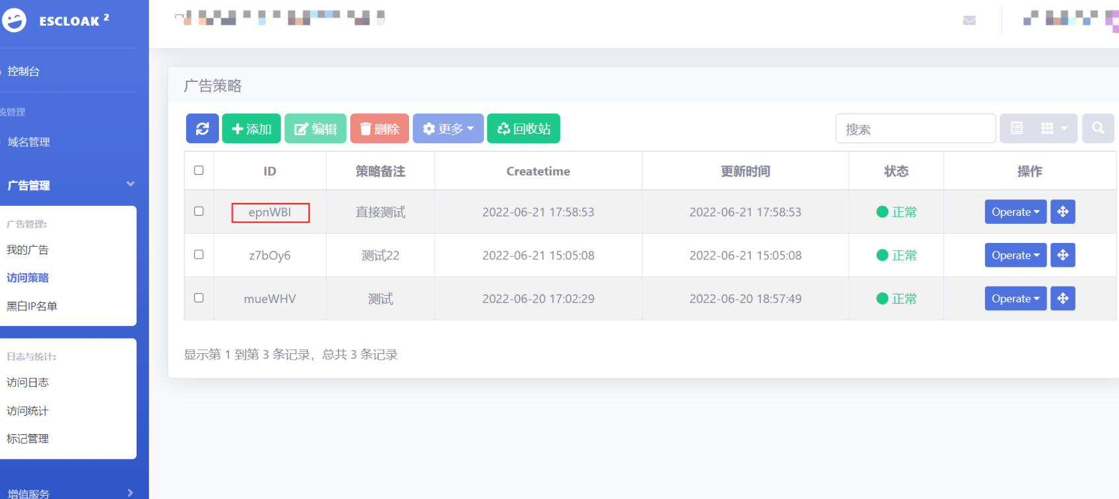Sort by the ID column header
The width and height of the screenshot is (1119, 499).
(270, 172)
